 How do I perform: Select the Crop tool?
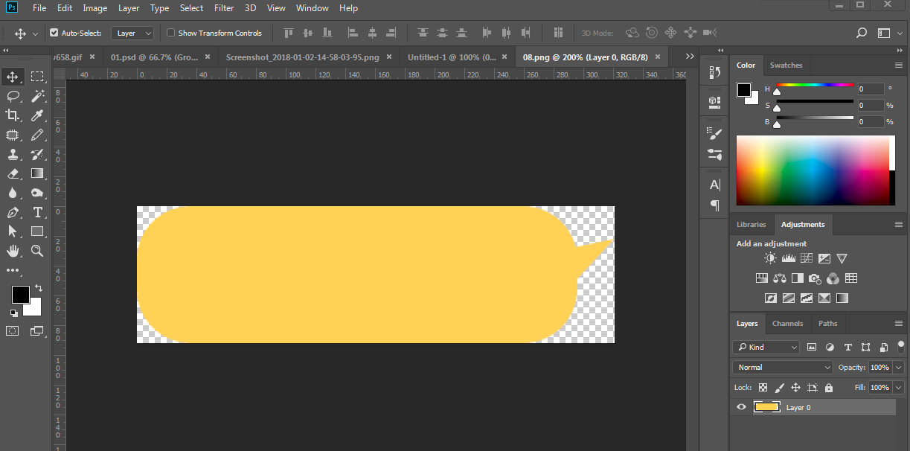click(x=13, y=115)
